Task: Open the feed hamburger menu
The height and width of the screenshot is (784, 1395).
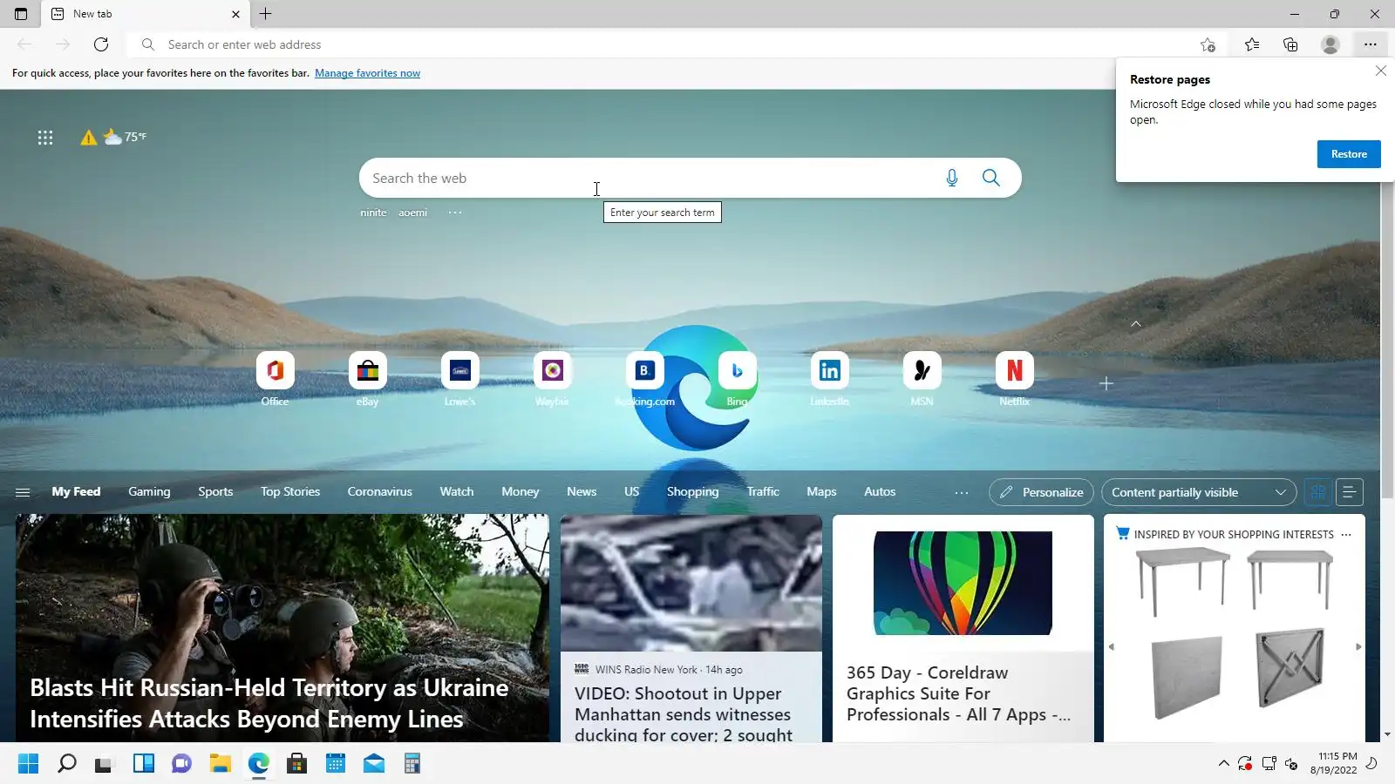Action: coord(23,492)
